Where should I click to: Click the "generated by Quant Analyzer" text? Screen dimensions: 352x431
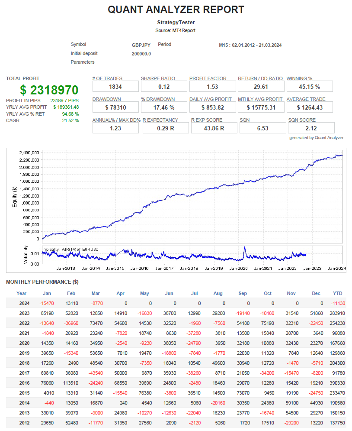coord(316,138)
